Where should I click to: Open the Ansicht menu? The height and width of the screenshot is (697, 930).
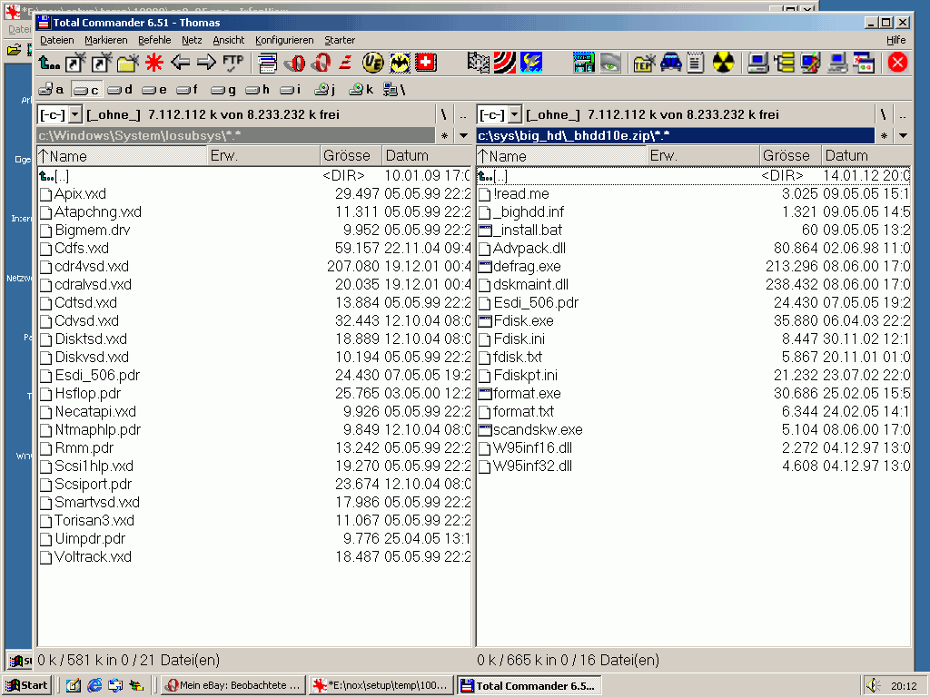tap(229, 40)
